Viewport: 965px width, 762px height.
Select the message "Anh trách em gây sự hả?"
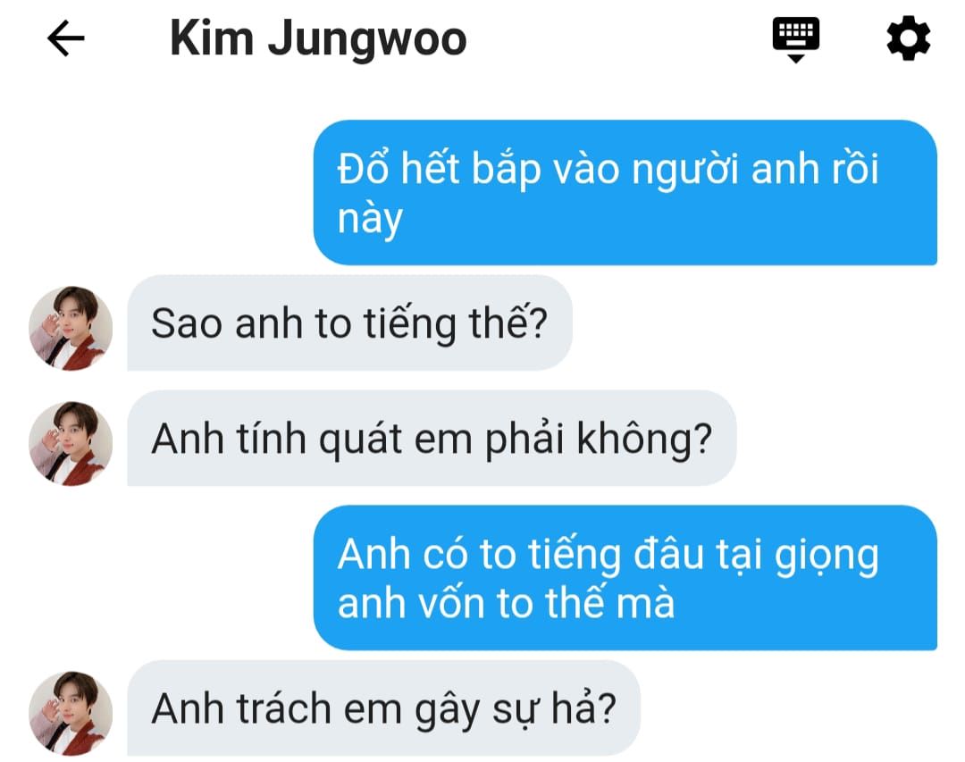pos(383,708)
